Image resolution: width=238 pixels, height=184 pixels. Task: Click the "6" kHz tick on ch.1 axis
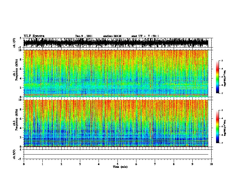pos(21,69)
